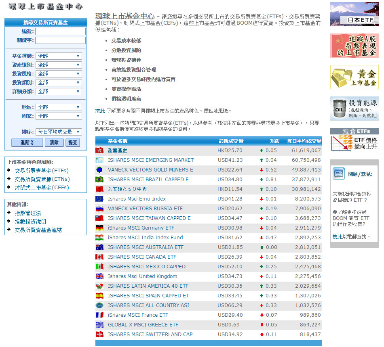
Task: Click the world map icon beside ISHARES MSCI EMERGING MARKET
Action: 99,160
